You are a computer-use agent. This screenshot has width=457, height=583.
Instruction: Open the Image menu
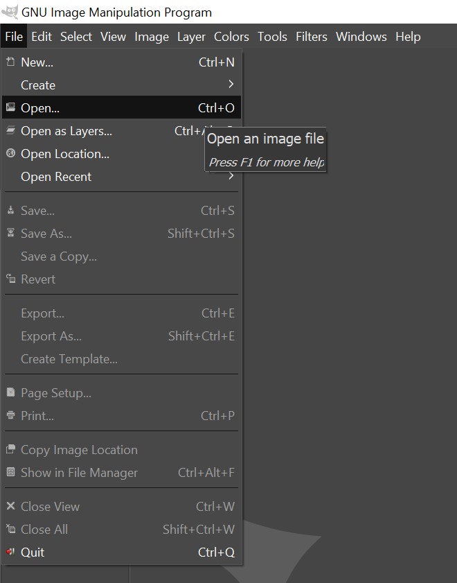click(152, 37)
